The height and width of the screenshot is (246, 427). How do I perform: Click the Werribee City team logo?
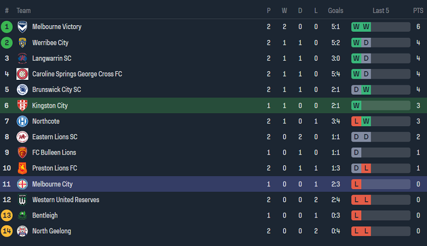pyautogui.click(x=22, y=43)
